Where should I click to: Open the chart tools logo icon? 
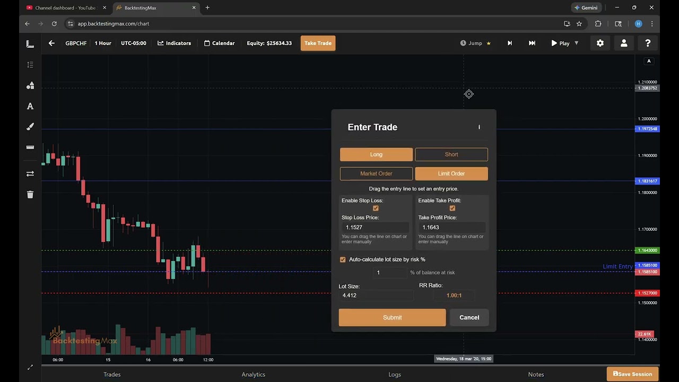click(x=30, y=44)
